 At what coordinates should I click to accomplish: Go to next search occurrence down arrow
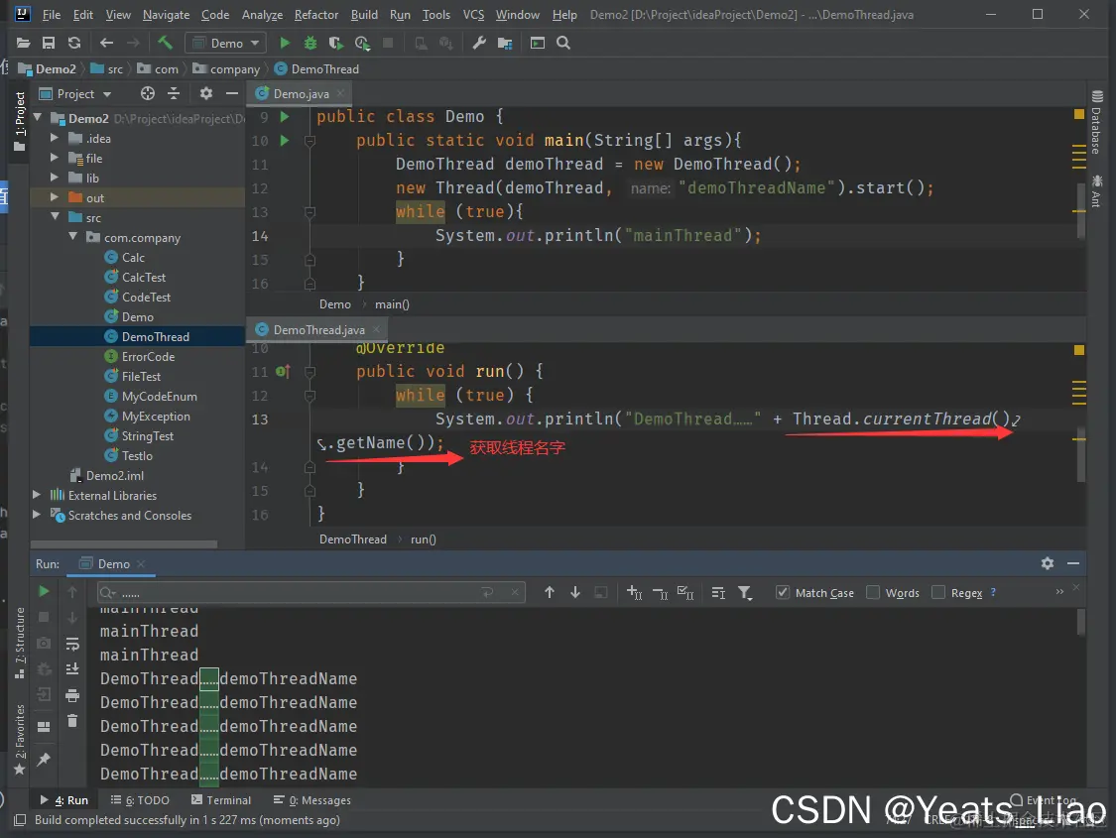[575, 593]
